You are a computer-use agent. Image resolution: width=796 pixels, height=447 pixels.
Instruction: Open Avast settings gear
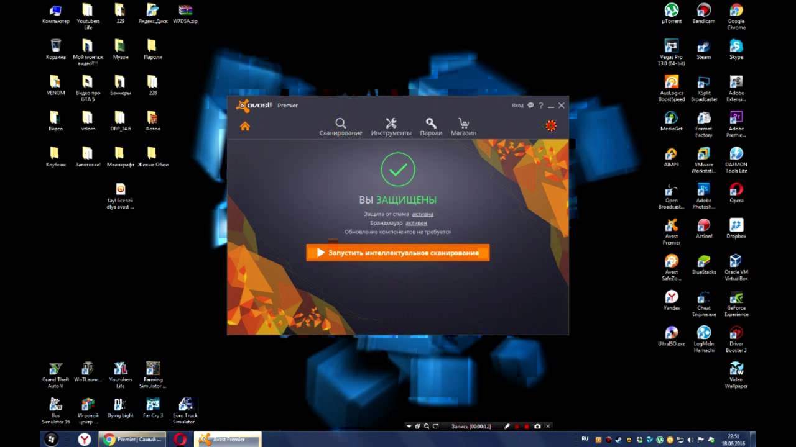pyautogui.click(x=550, y=126)
